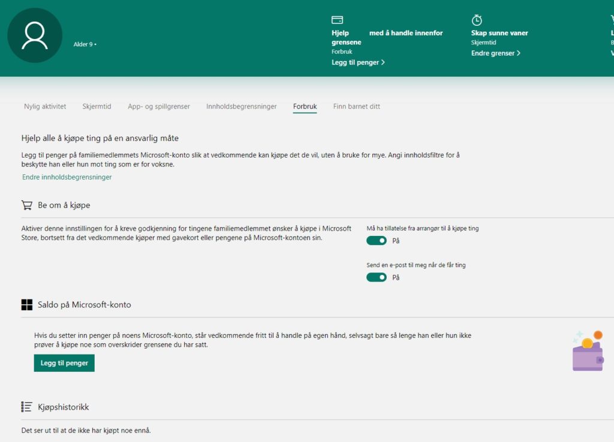614x442 pixels.
Task: Click the Kjøpshistorikk heading
Action: tap(64, 407)
